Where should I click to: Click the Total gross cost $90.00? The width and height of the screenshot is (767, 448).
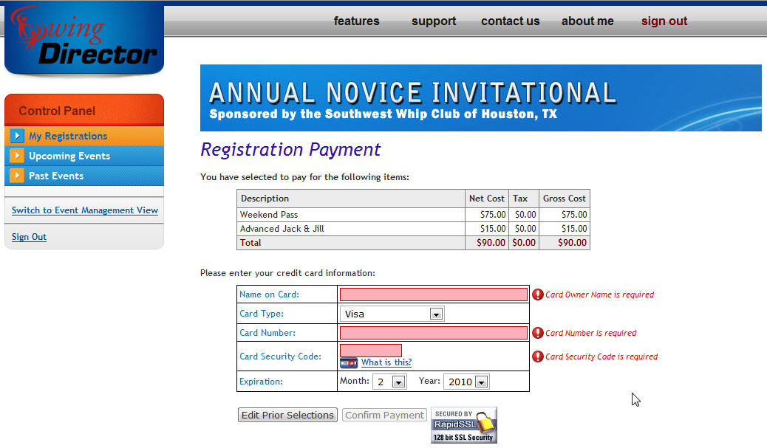pyautogui.click(x=573, y=242)
